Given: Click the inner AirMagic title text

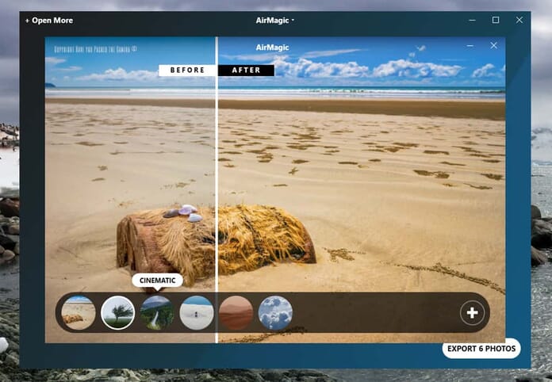Looking at the screenshot, I should 273,48.
